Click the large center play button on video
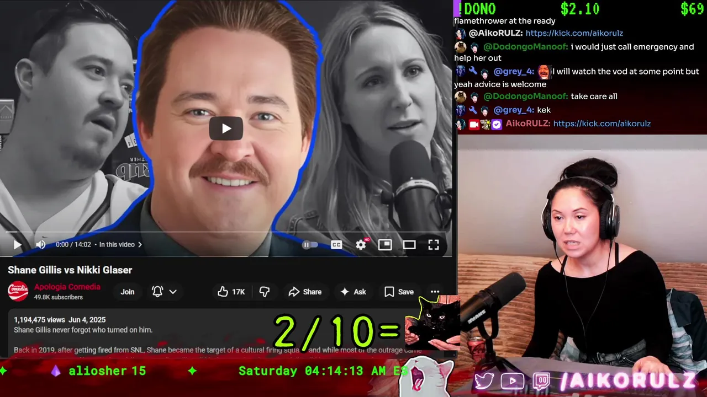Screen dimensions: 707x397 pyautogui.click(x=226, y=128)
